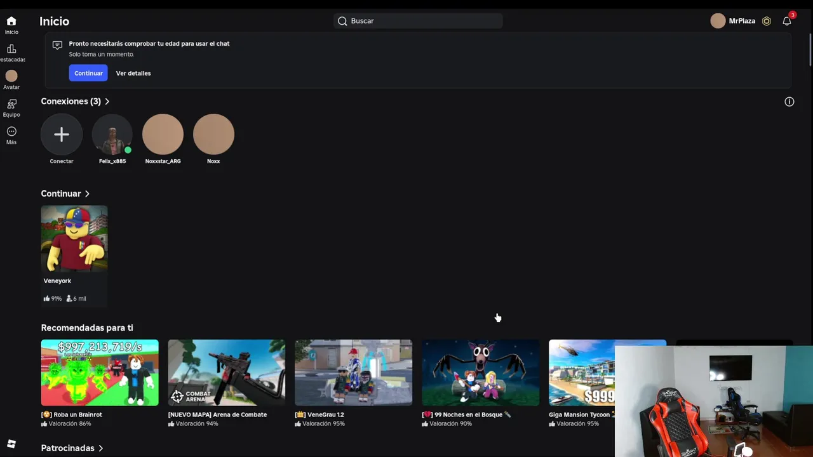Viewport: 813px width, 457px height.
Task: Click the Veneyork game title
Action: pos(57,281)
